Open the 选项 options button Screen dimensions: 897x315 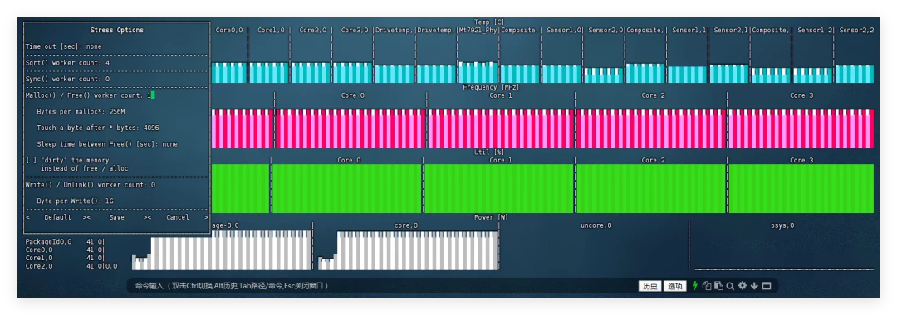(675, 286)
